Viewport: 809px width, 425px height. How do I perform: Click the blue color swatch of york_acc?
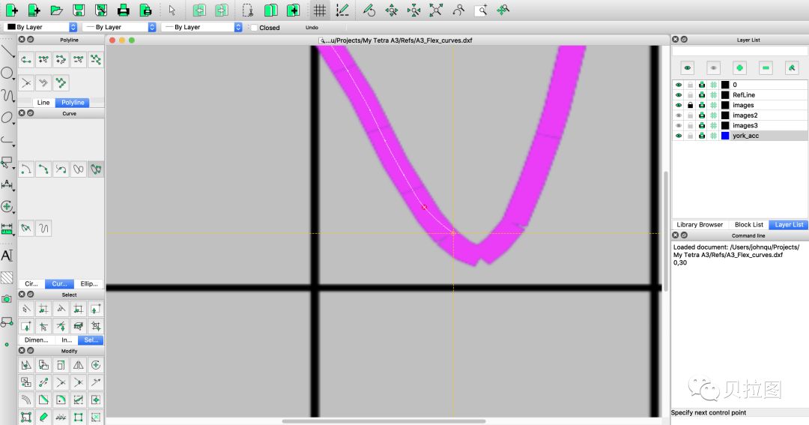[x=725, y=136]
